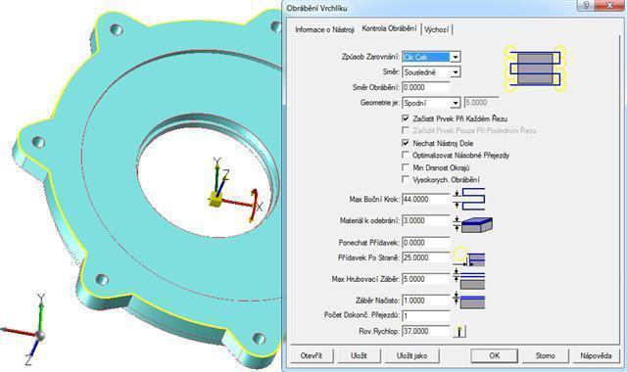The image size is (627, 372).
Task: Disable the Nechat Nástroj Dole checkbox
Action: [x=406, y=143]
